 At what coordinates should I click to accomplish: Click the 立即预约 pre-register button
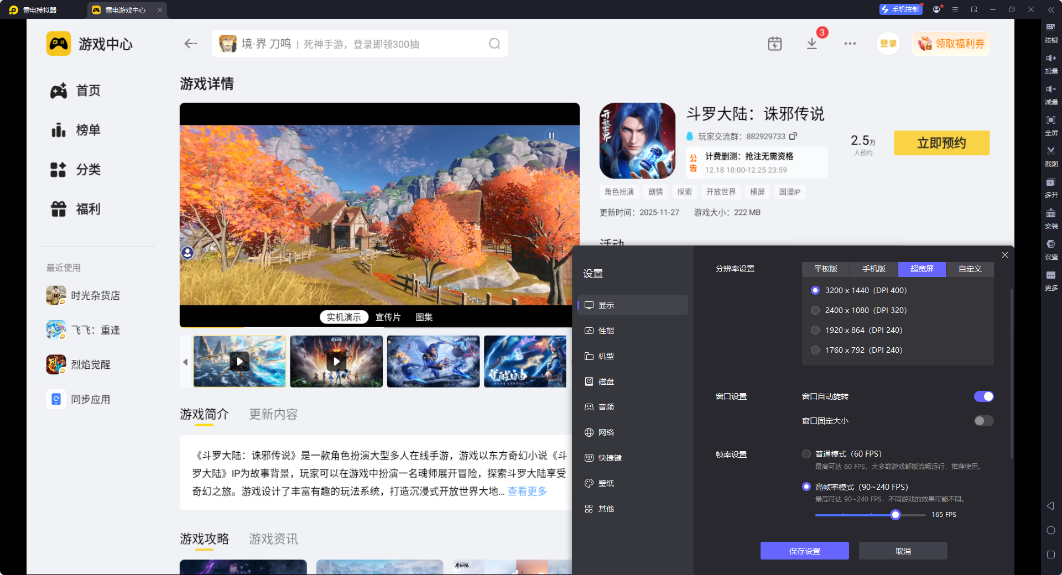click(x=941, y=143)
